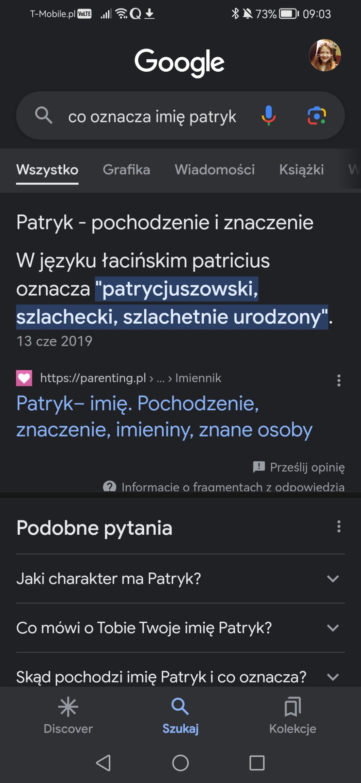The width and height of the screenshot is (361, 783).
Task: Switch to the Grafika tab
Action: click(126, 169)
